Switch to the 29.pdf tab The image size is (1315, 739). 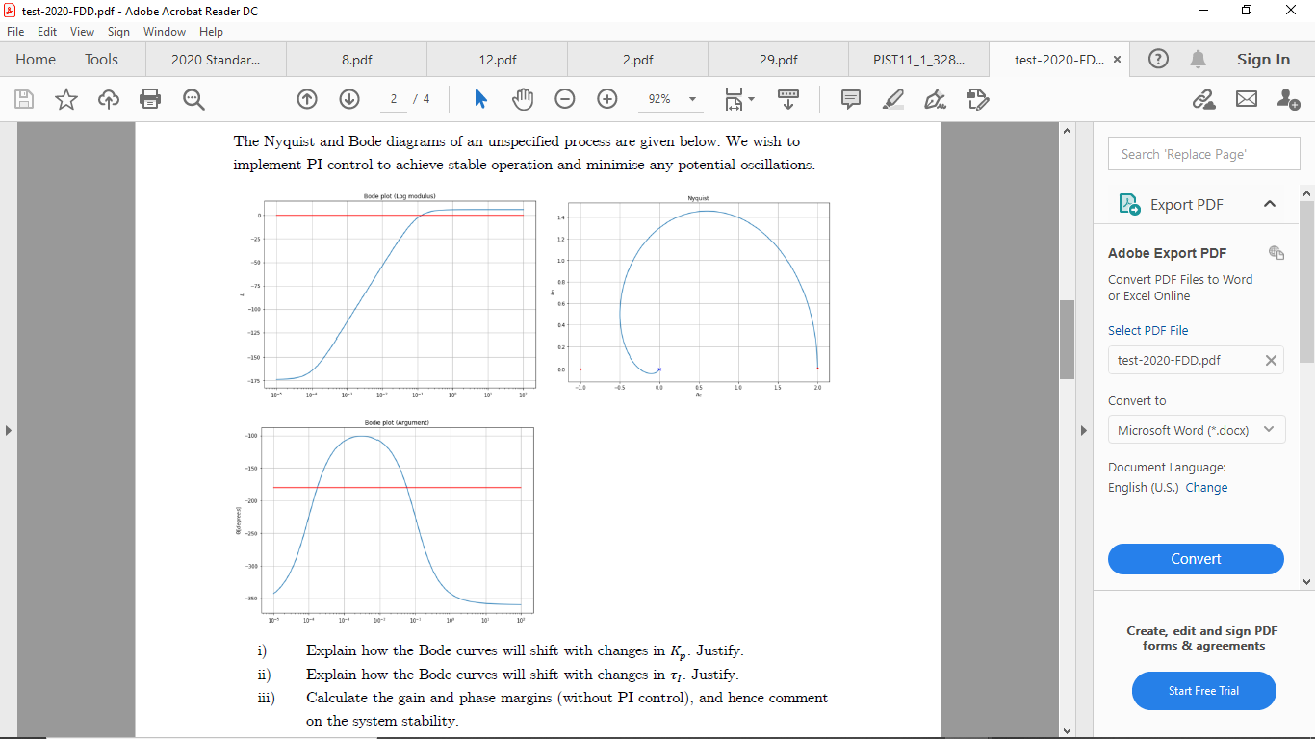(x=776, y=59)
